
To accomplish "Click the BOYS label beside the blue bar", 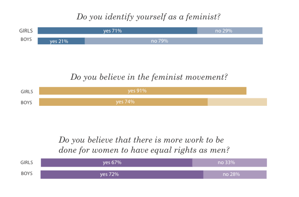I will click(x=26, y=39).
